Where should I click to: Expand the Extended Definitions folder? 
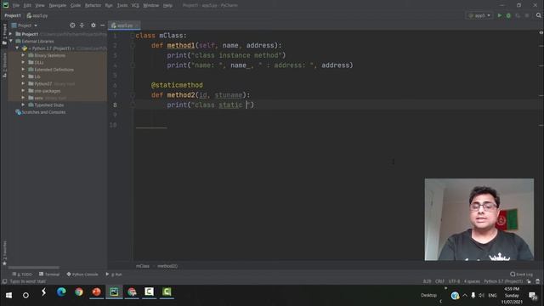[x=23, y=70]
